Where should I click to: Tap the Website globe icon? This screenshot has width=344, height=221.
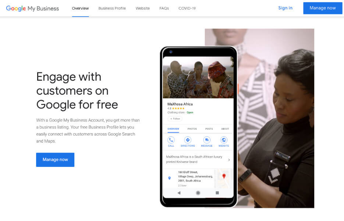click(224, 140)
